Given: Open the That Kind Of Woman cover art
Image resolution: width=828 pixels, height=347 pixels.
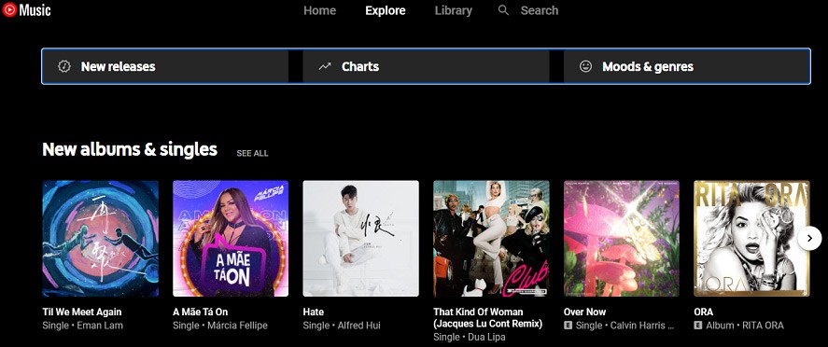Looking at the screenshot, I should click(491, 239).
